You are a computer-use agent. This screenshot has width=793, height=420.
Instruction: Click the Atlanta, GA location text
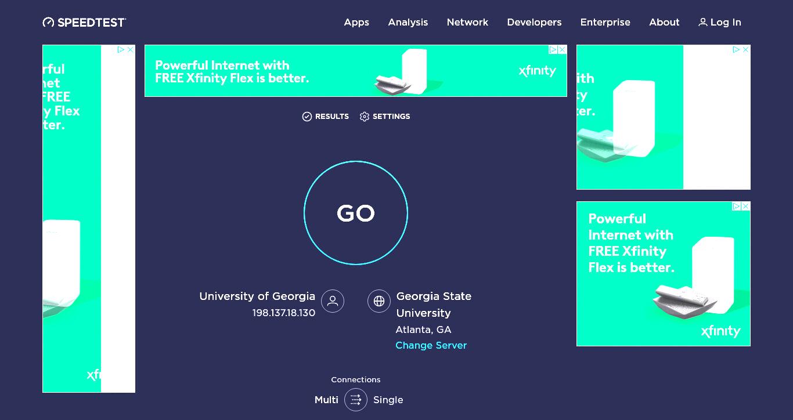423,330
